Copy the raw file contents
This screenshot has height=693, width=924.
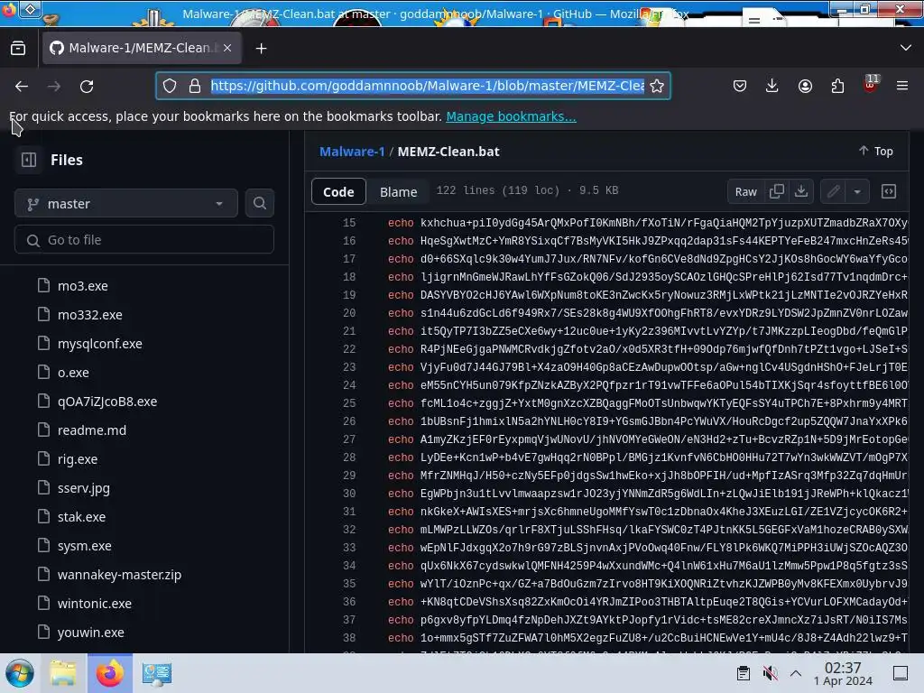777,191
